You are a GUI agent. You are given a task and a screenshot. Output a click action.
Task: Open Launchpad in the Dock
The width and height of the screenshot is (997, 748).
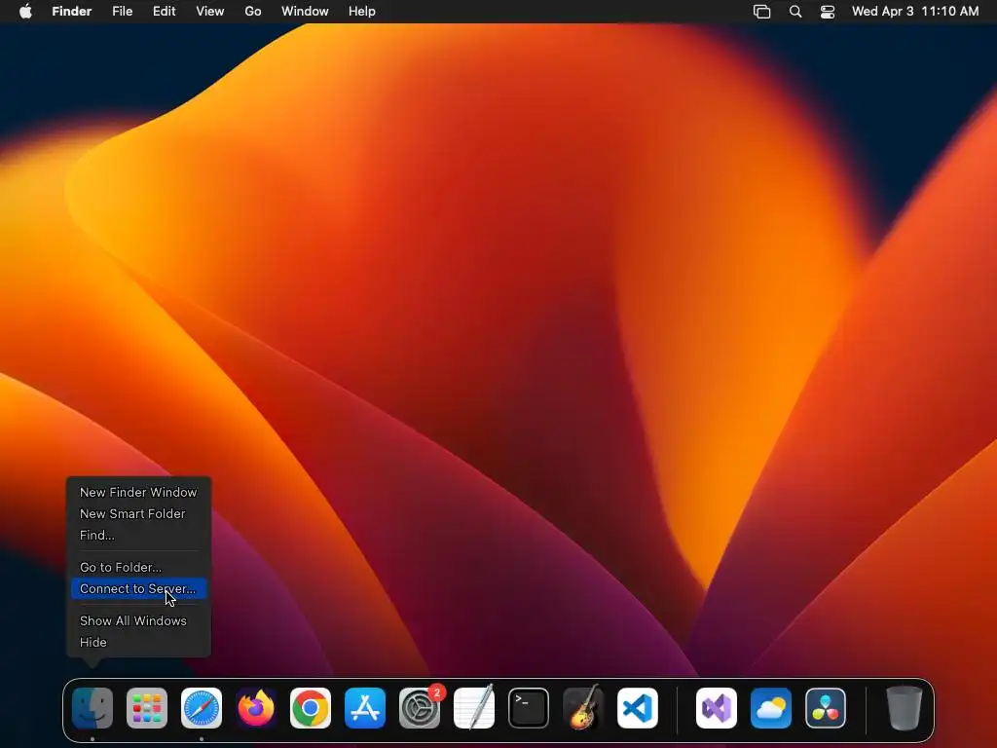coord(147,708)
